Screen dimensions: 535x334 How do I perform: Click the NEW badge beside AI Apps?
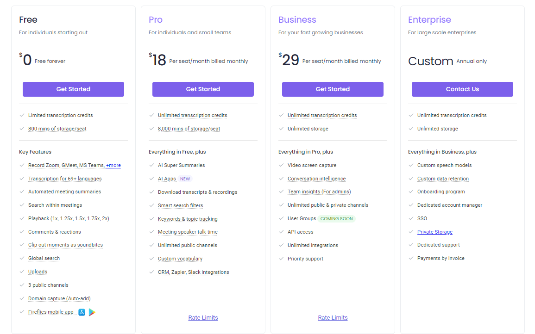pos(185,179)
